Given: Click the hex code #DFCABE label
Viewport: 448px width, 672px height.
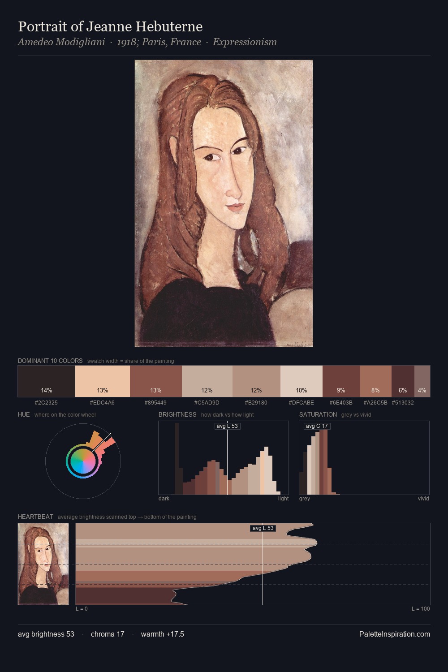Looking at the screenshot, I should click(x=301, y=402).
